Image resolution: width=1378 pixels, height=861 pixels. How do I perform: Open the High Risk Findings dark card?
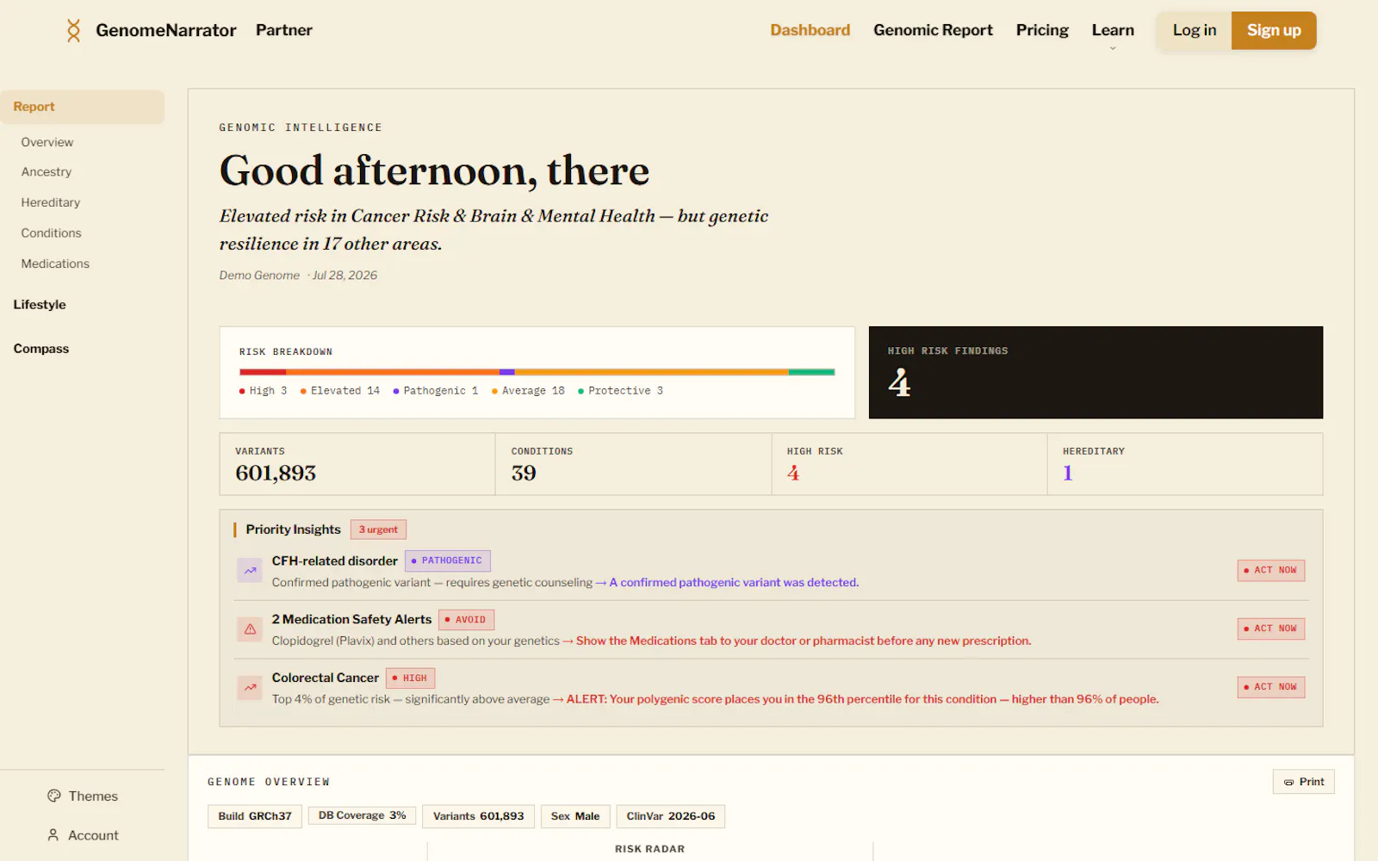pos(1096,373)
